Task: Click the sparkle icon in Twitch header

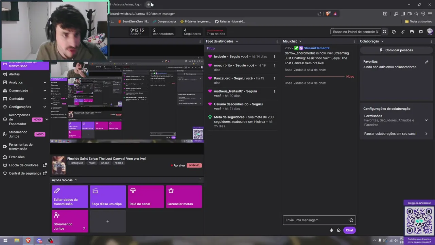Action: click(403, 32)
